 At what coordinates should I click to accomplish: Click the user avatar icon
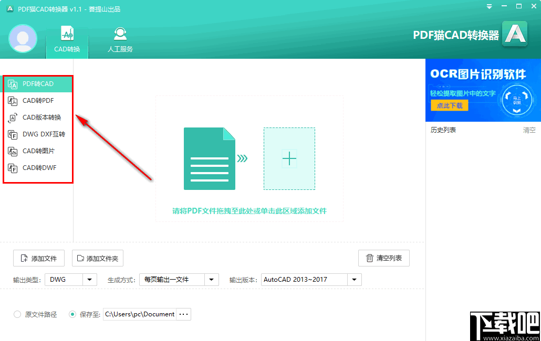[23, 39]
